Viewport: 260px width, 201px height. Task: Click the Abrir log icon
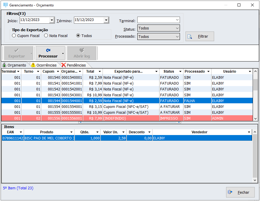(x=82, y=50)
